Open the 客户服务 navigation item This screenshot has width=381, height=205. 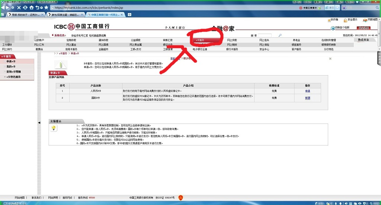click(x=297, y=49)
